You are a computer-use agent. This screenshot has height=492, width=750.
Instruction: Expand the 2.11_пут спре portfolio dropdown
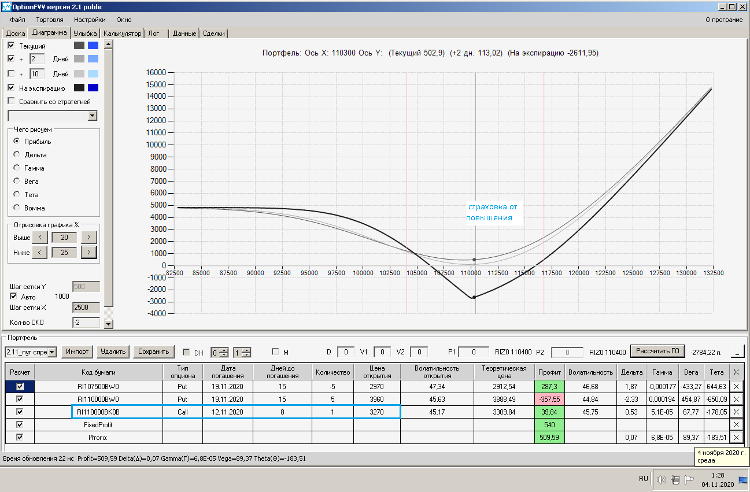tap(52, 352)
